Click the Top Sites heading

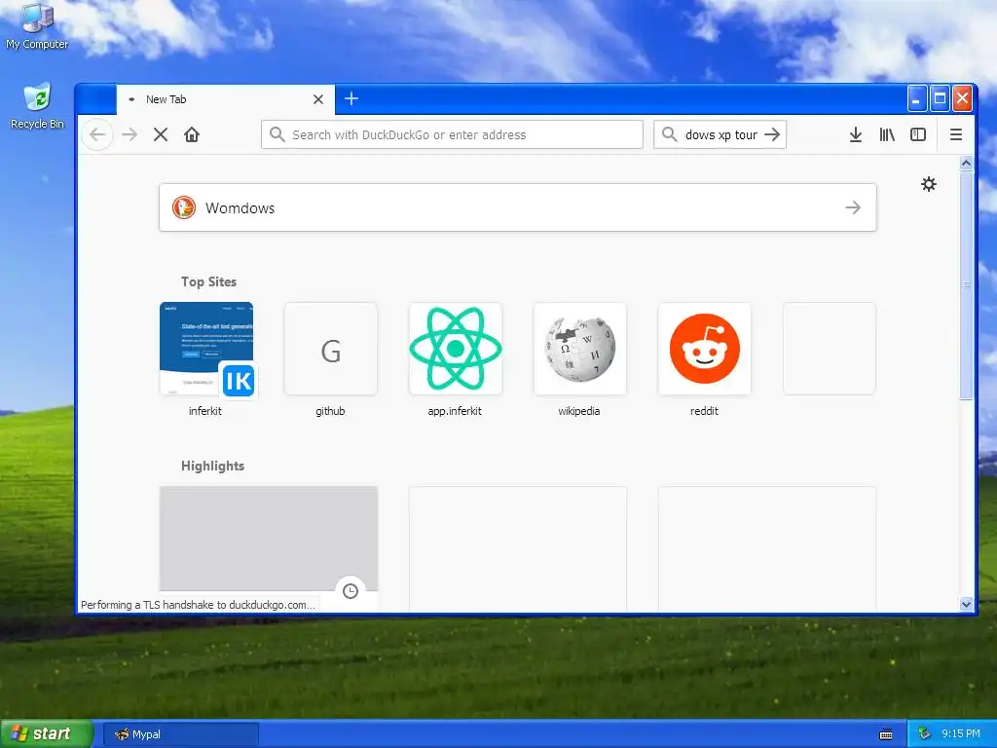[x=208, y=281]
